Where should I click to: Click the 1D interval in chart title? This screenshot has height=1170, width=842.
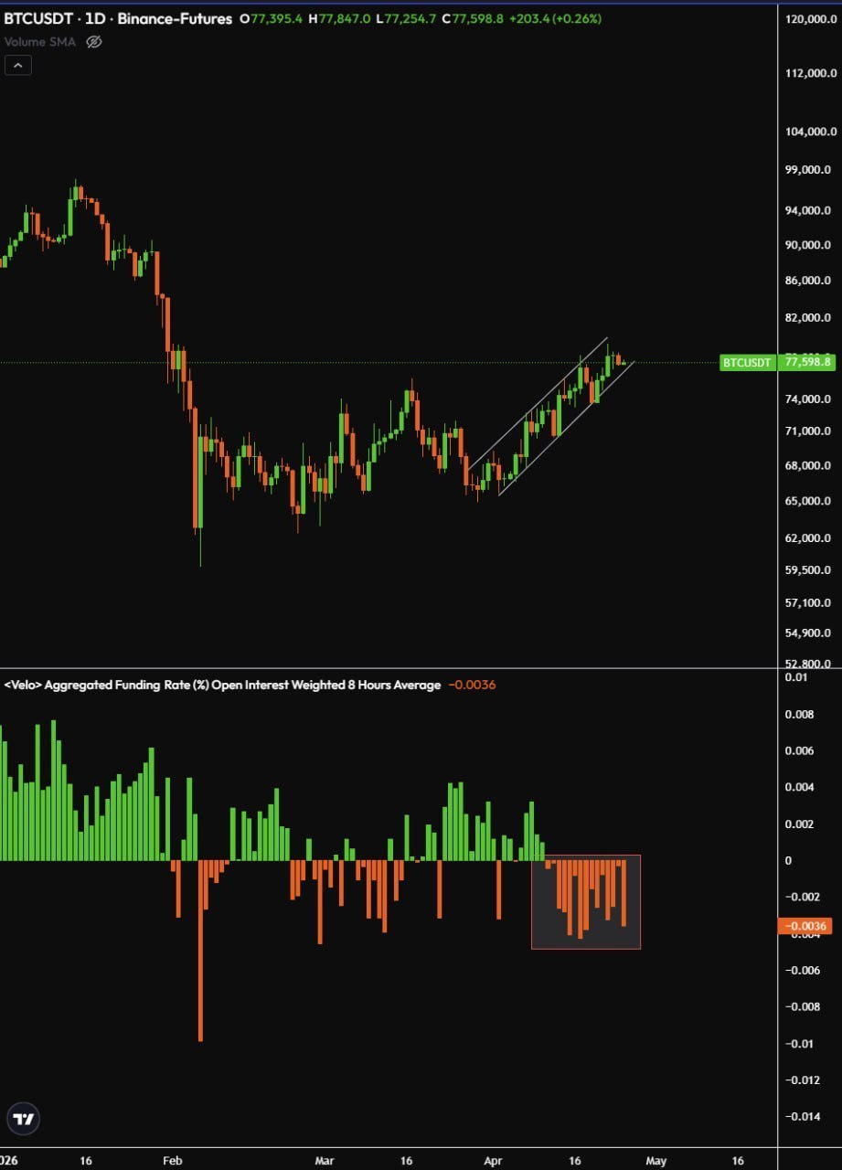(99, 19)
